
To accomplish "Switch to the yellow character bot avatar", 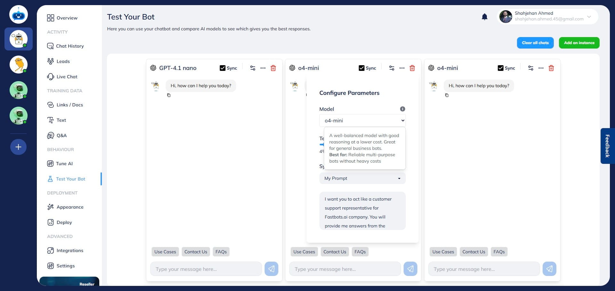I will coord(19,65).
